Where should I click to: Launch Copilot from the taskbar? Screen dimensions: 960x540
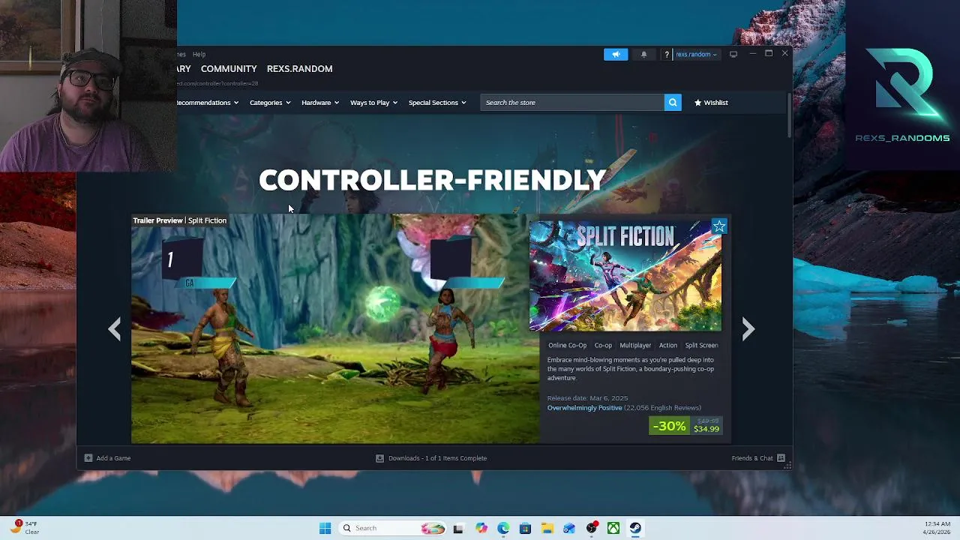point(481,528)
